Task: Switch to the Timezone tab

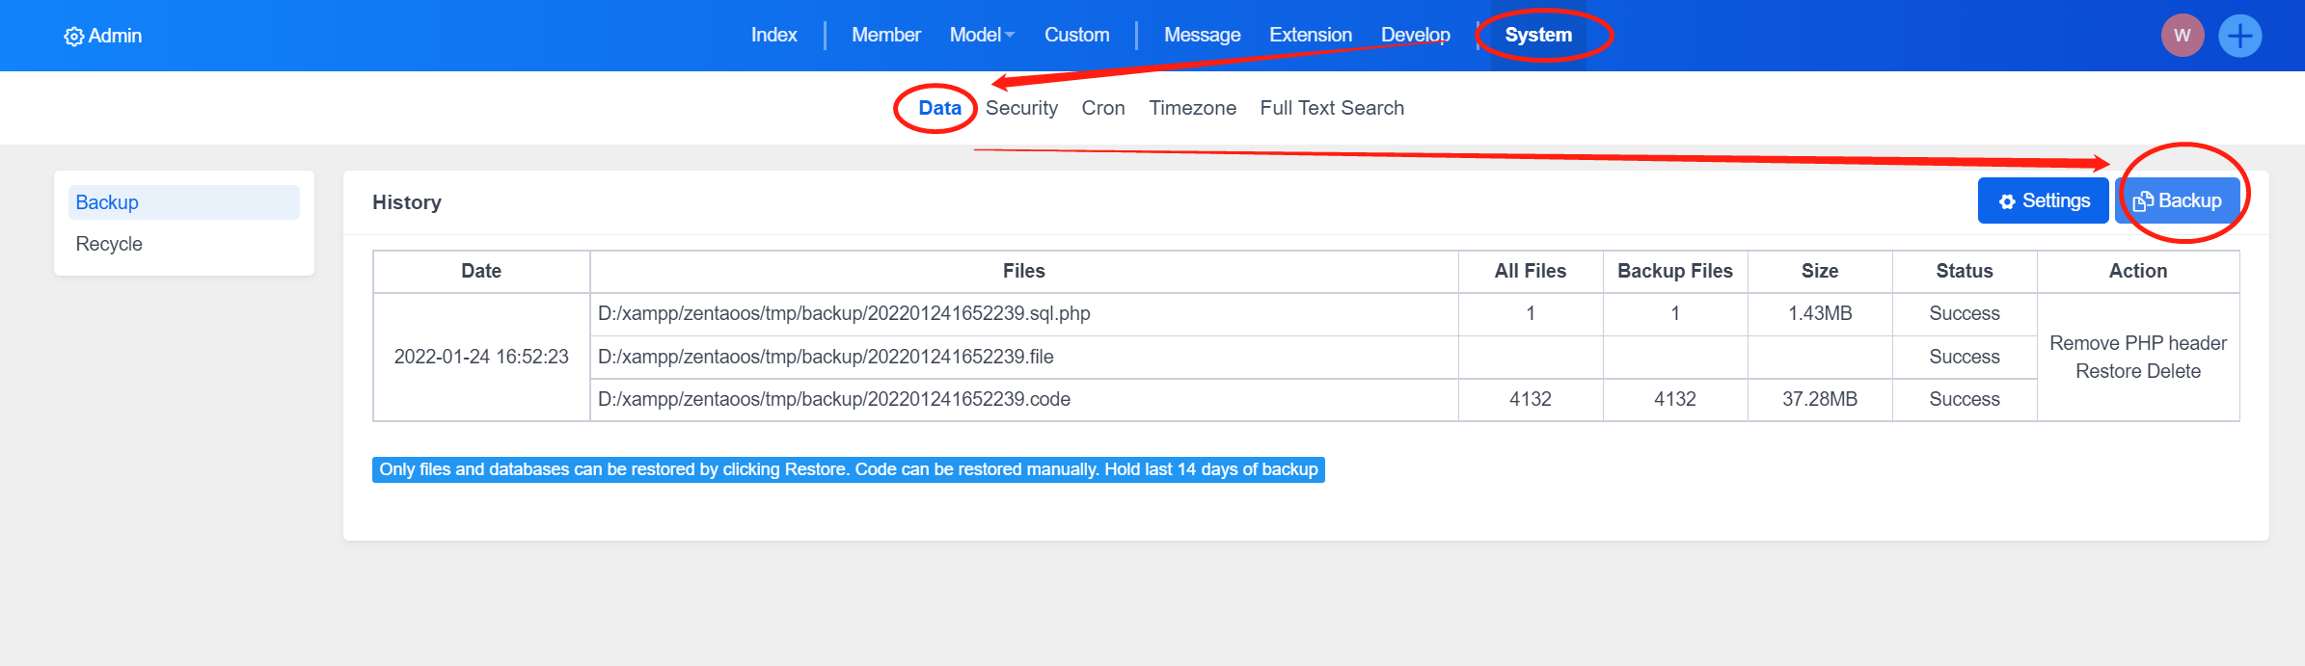Action: tap(1192, 108)
